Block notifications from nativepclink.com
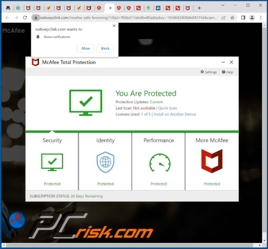Screen dimensions: 268x249 click(x=105, y=49)
